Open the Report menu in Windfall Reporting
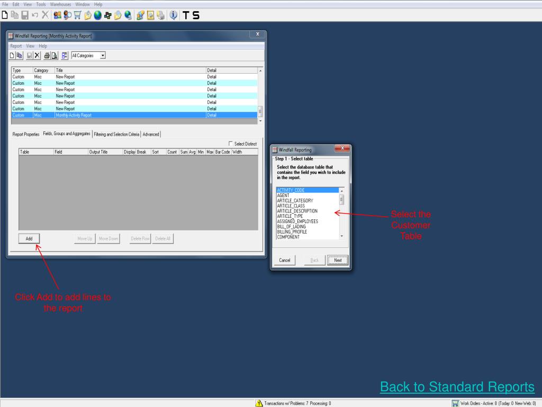The image size is (542, 407). [16, 46]
